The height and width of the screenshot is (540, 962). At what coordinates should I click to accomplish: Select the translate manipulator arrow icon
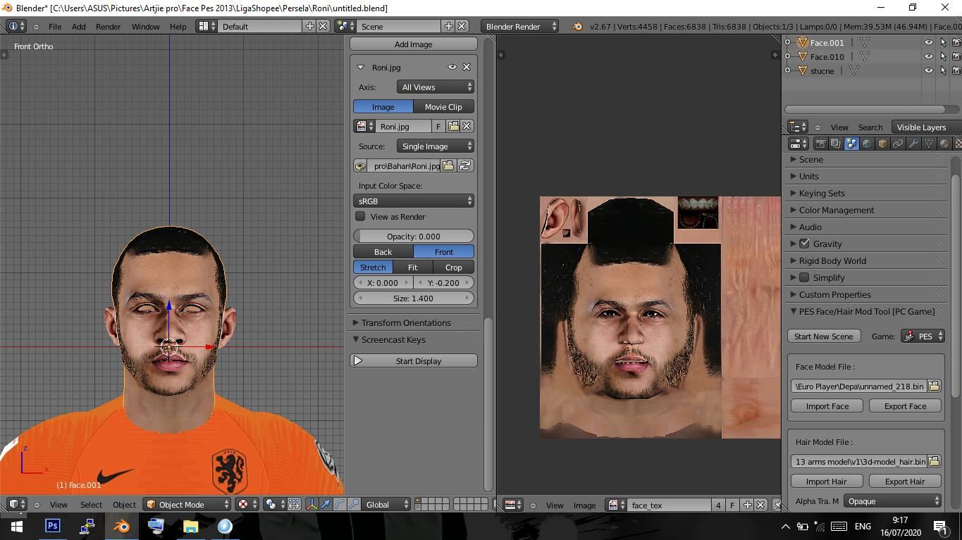(x=326, y=504)
